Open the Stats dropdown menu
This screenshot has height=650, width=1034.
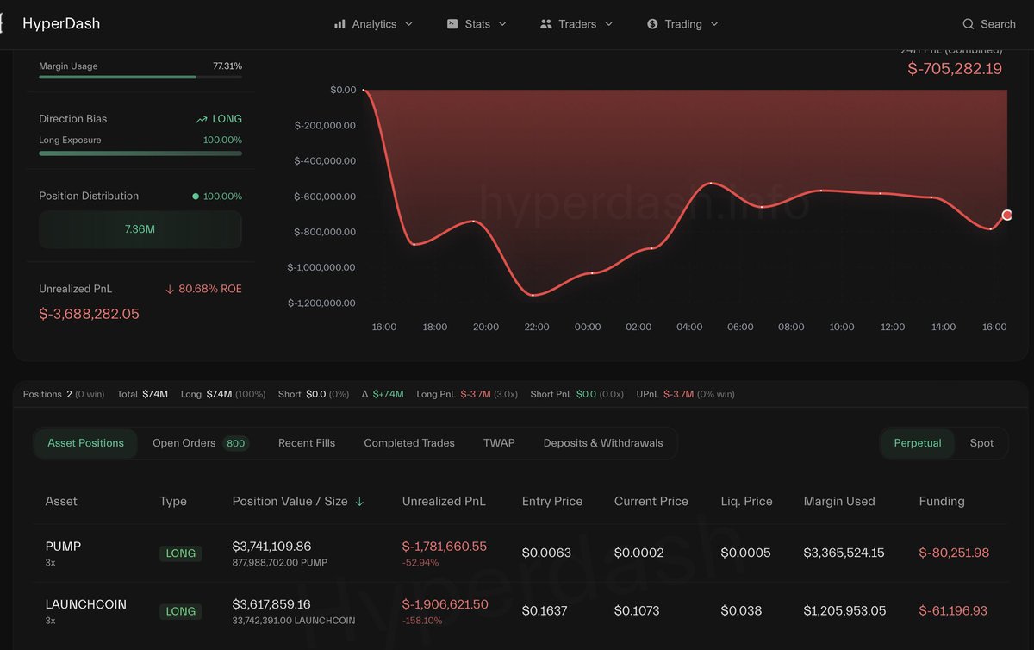[477, 24]
